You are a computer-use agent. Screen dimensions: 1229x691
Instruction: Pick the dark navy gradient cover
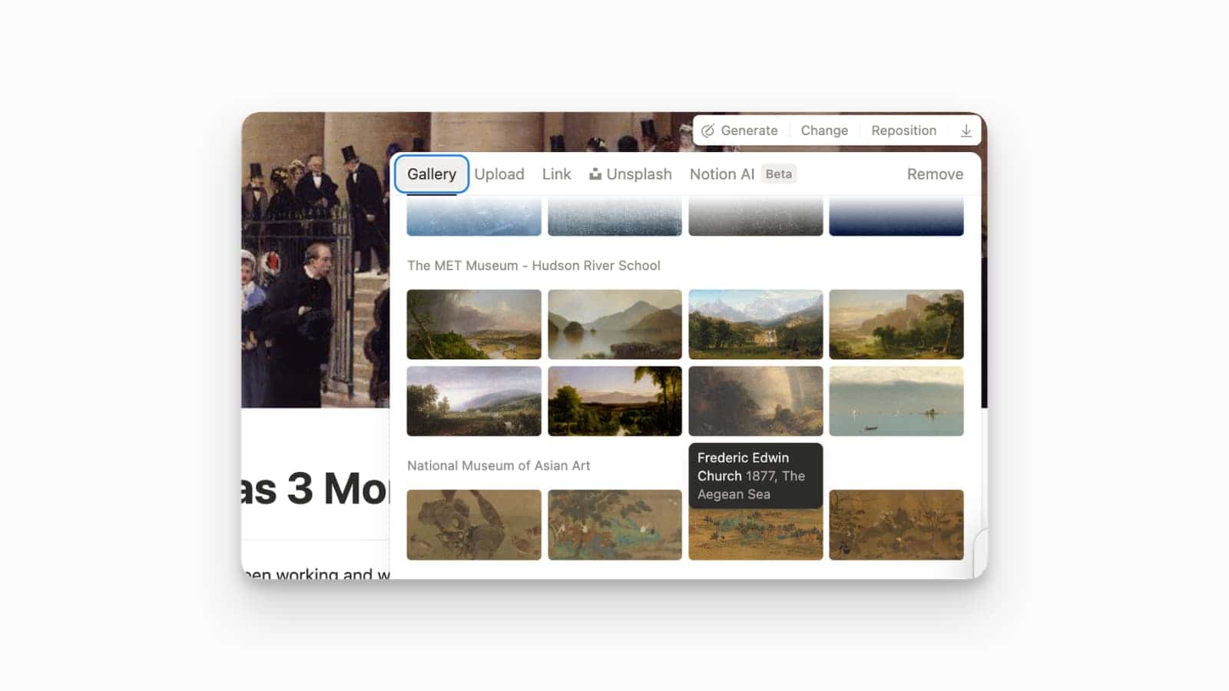896,217
